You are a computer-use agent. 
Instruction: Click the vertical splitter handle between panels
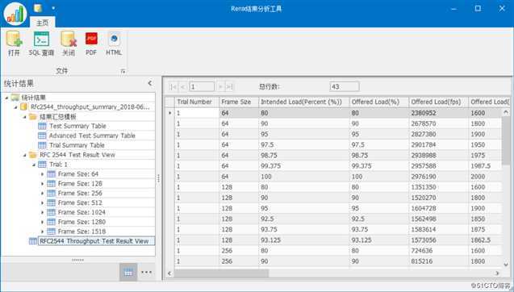[x=159, y=178]
